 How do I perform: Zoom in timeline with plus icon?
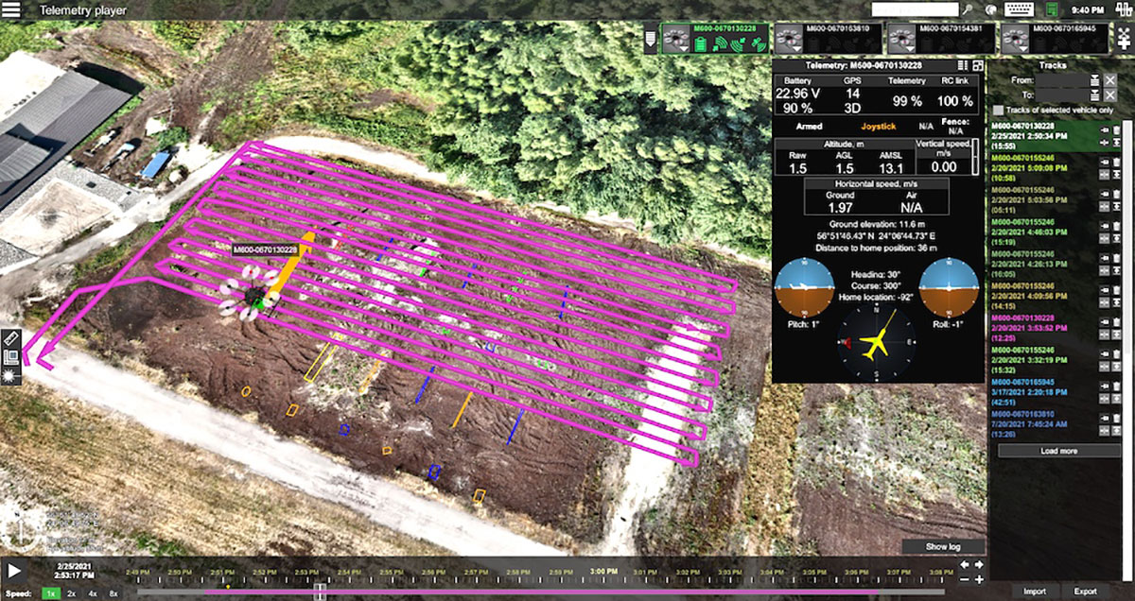(978, 579)
